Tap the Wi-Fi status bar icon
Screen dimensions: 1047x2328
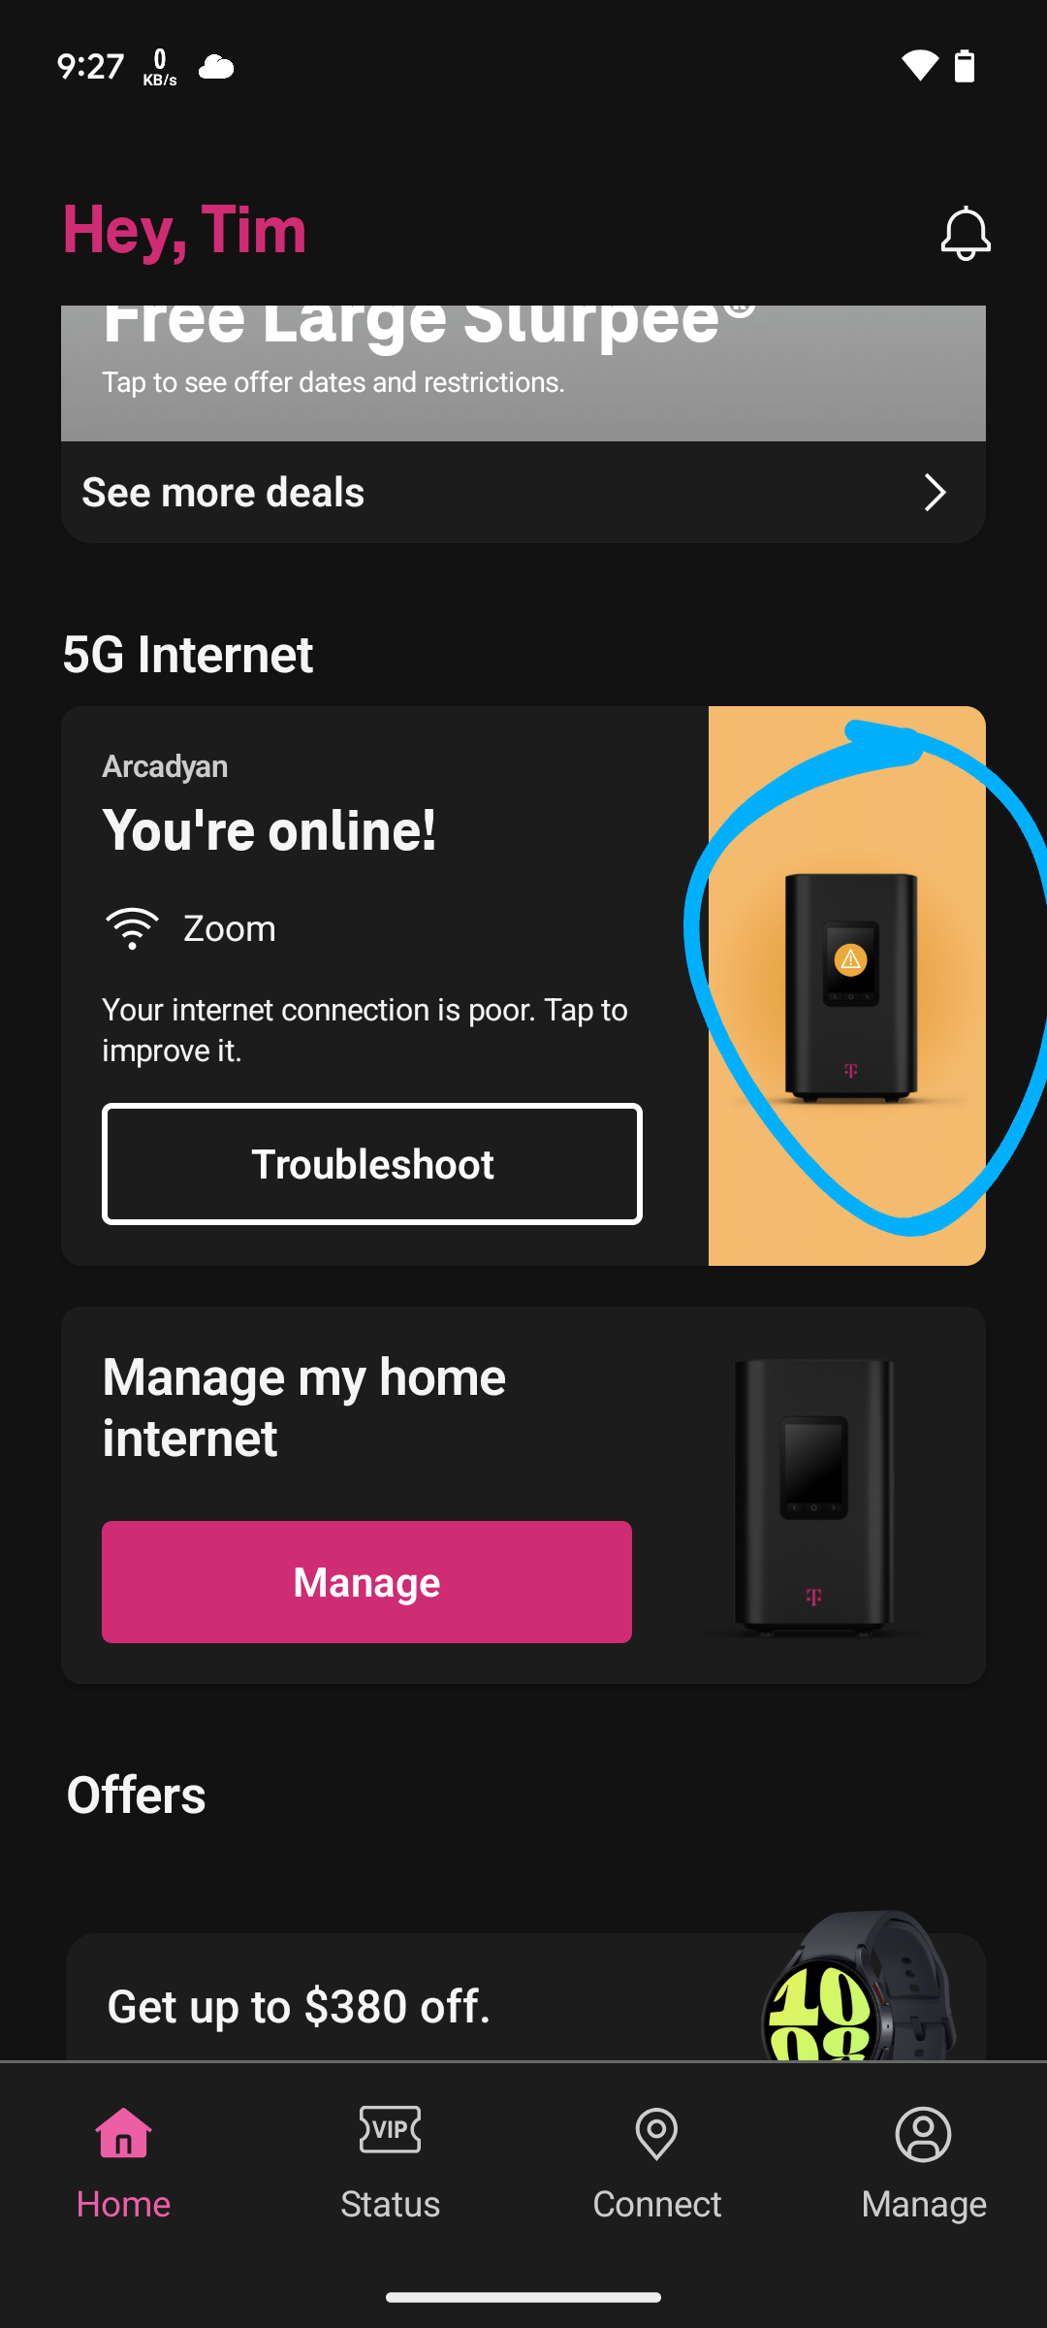pyautogui.click(x=919, y=66)
